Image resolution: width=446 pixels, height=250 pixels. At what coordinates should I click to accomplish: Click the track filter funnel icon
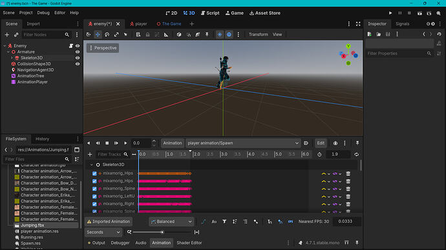224,222
